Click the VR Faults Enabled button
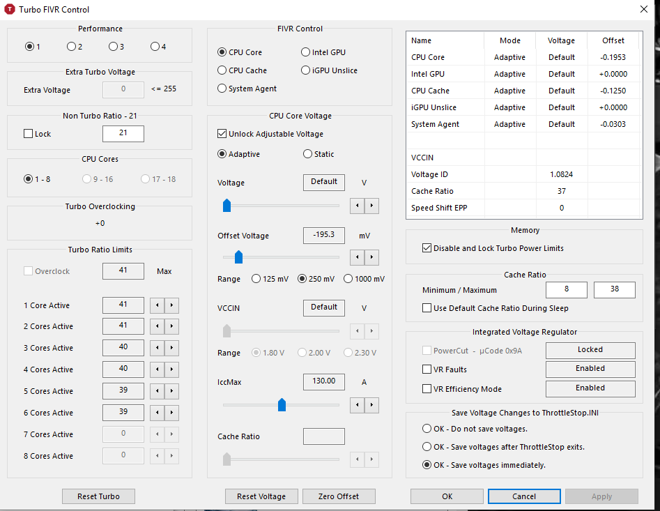660x511 pixels. (x=590, y=369)
